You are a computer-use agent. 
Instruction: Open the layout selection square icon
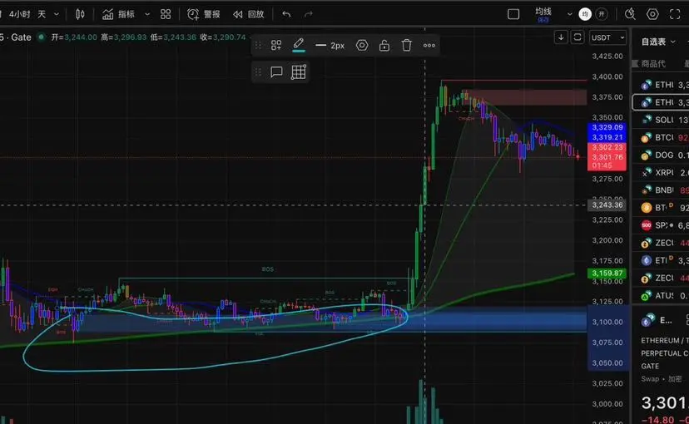pos(513,14)
